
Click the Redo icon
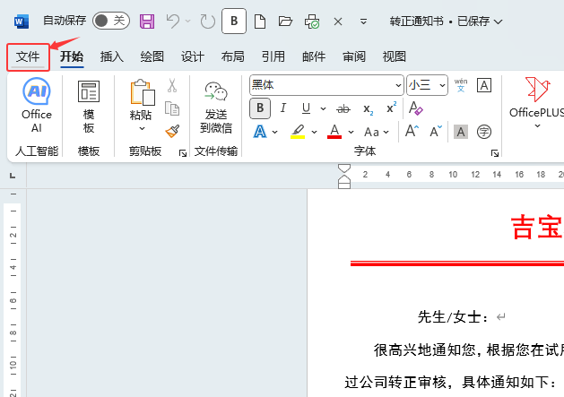[207, 22]
